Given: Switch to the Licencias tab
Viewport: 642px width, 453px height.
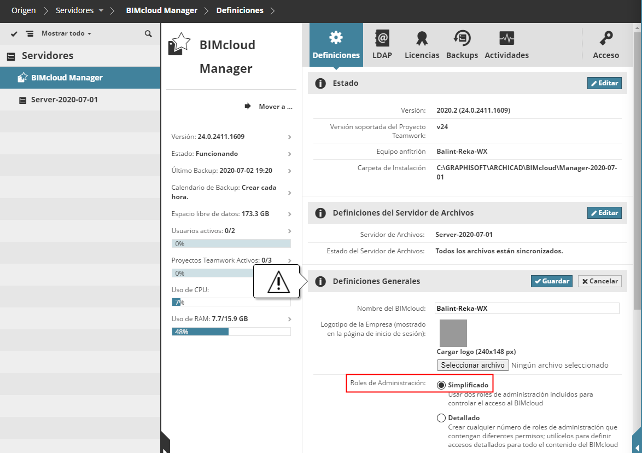Looking at the screenshot, I should tap(422, 45).
